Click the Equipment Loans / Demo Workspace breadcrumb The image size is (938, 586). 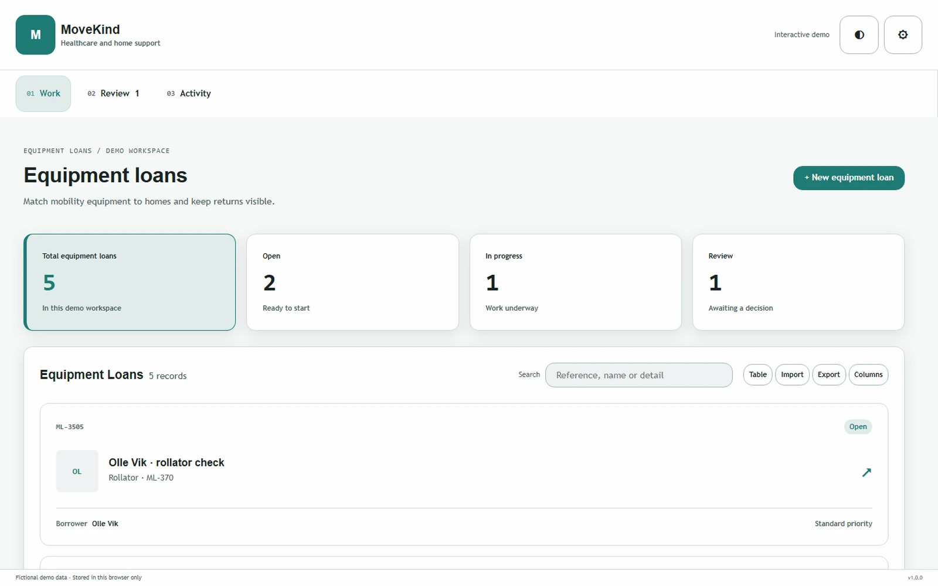click(97, 151)
